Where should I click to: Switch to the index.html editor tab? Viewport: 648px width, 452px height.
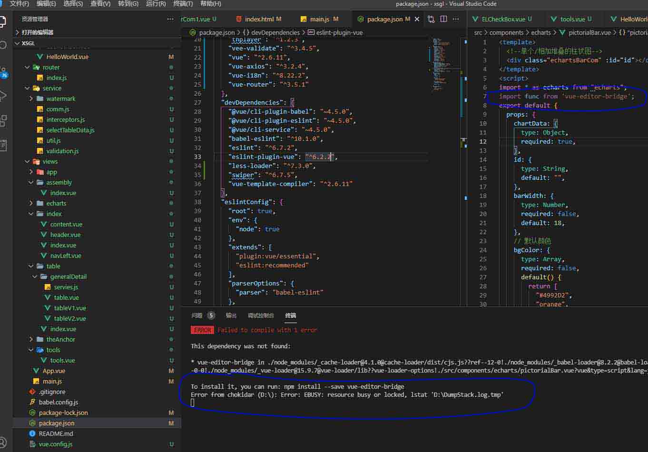click(x=259, y=19)
